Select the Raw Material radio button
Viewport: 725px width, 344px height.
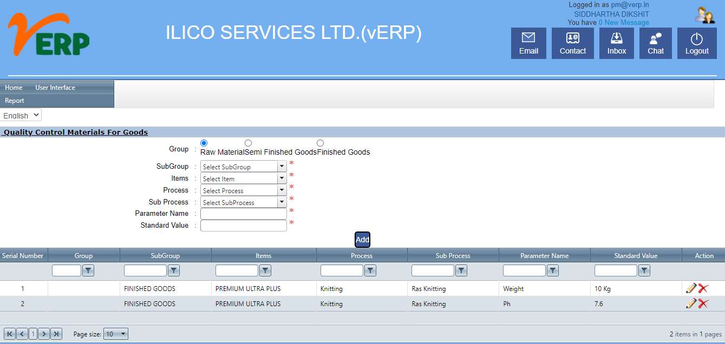204,143
